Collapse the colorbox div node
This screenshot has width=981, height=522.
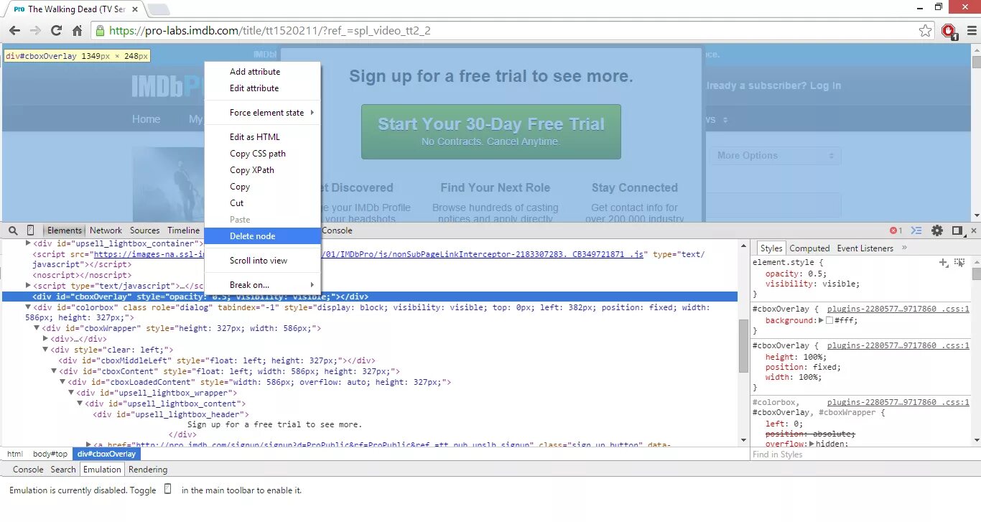[28, 307]
